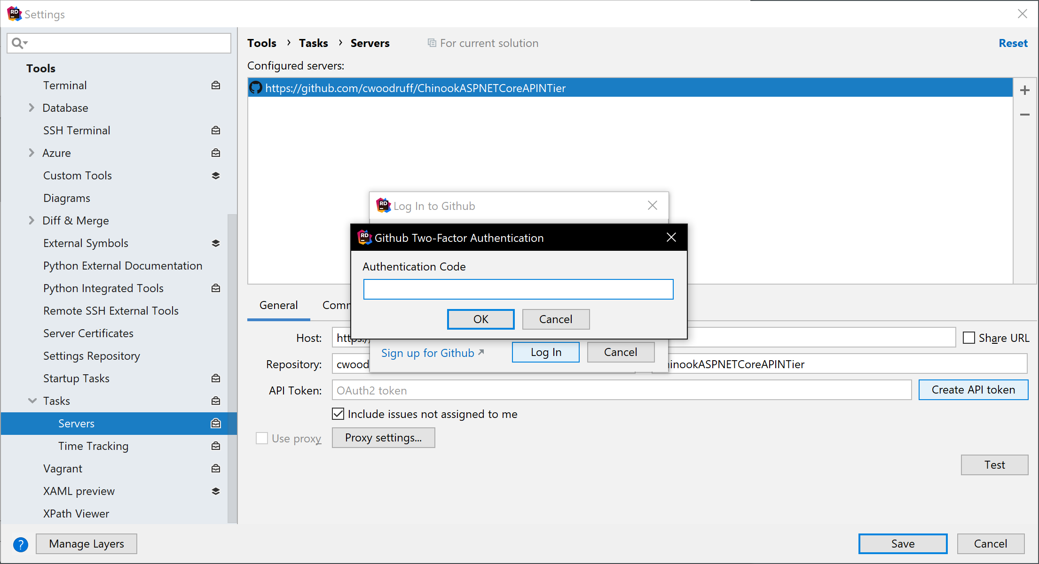Image resolution: width=1039 pixels, height=564 pixels.
Task: Expand the Diff & Merge node
Action: point(31,221)
